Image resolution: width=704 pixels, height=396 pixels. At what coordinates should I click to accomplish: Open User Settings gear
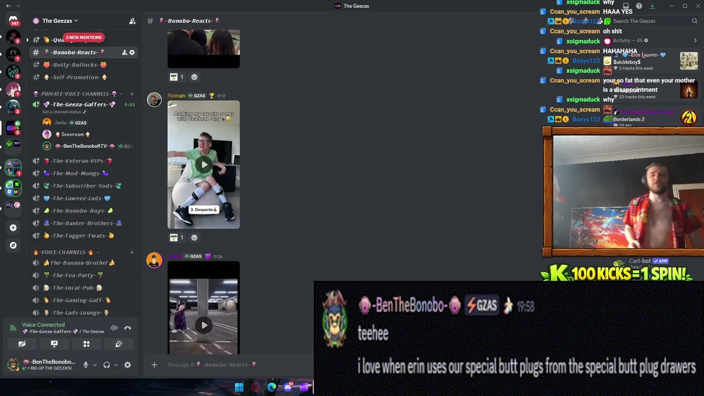[128, 365]
